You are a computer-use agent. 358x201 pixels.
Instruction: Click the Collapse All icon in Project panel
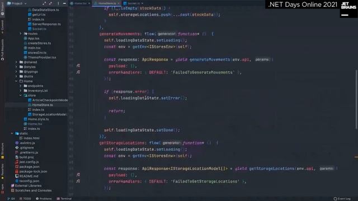(x=50, y=3)
